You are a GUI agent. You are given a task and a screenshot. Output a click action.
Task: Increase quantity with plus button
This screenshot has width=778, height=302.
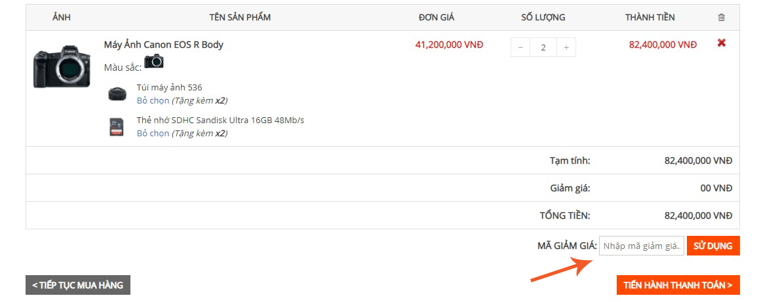(x=566, y=48)
